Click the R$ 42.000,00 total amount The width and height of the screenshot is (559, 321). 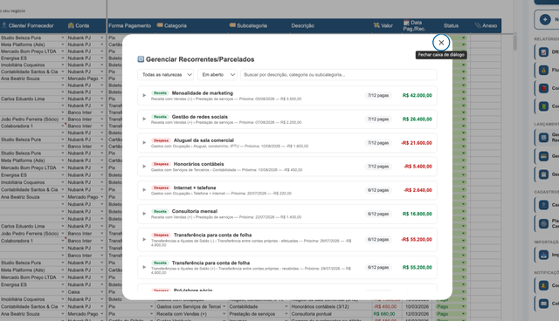[x=418, y=95]
